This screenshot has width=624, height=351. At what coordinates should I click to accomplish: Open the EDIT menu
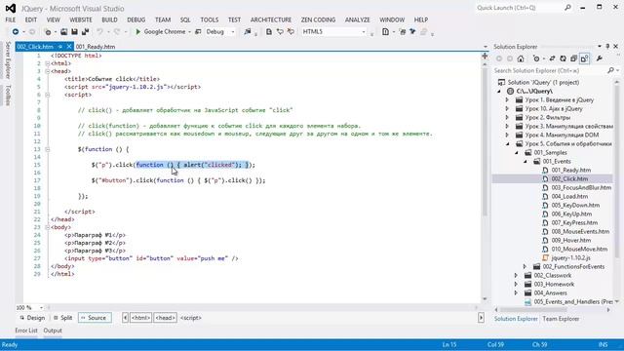point(30,19)
